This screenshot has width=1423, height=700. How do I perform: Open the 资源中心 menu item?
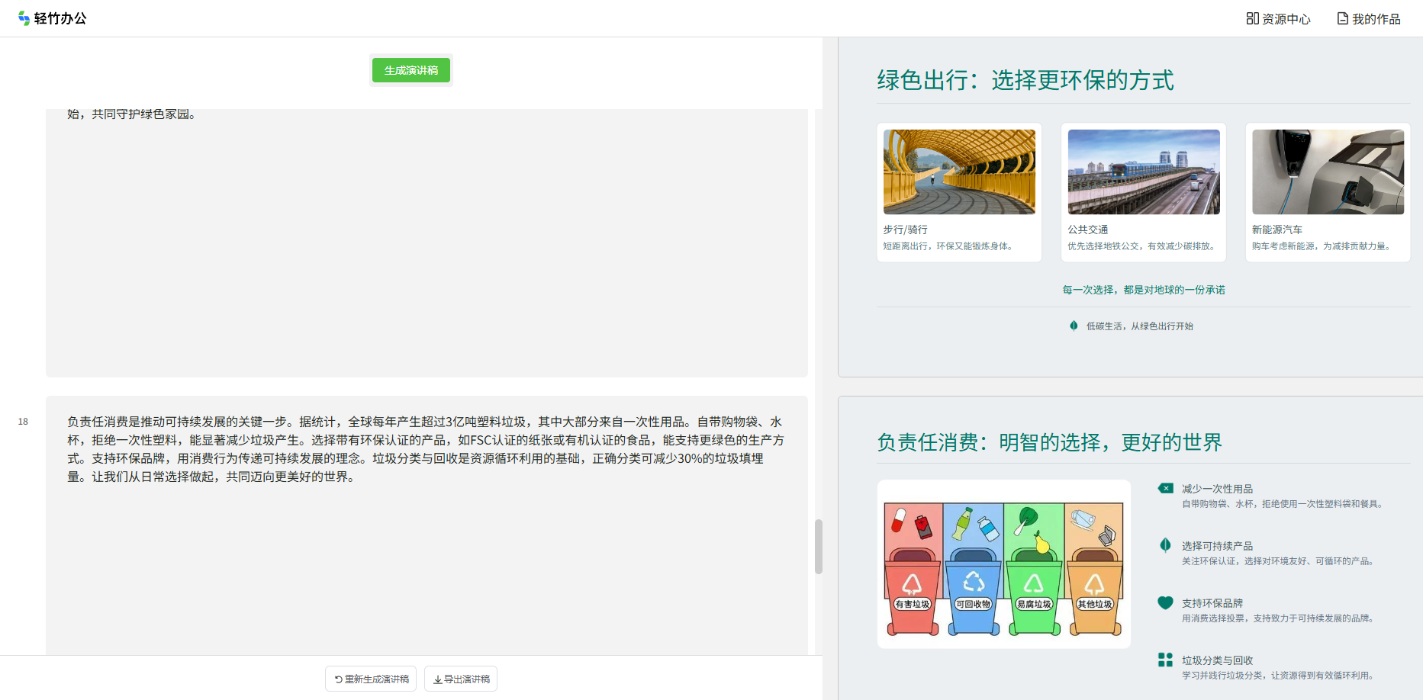coord(1286,18)
